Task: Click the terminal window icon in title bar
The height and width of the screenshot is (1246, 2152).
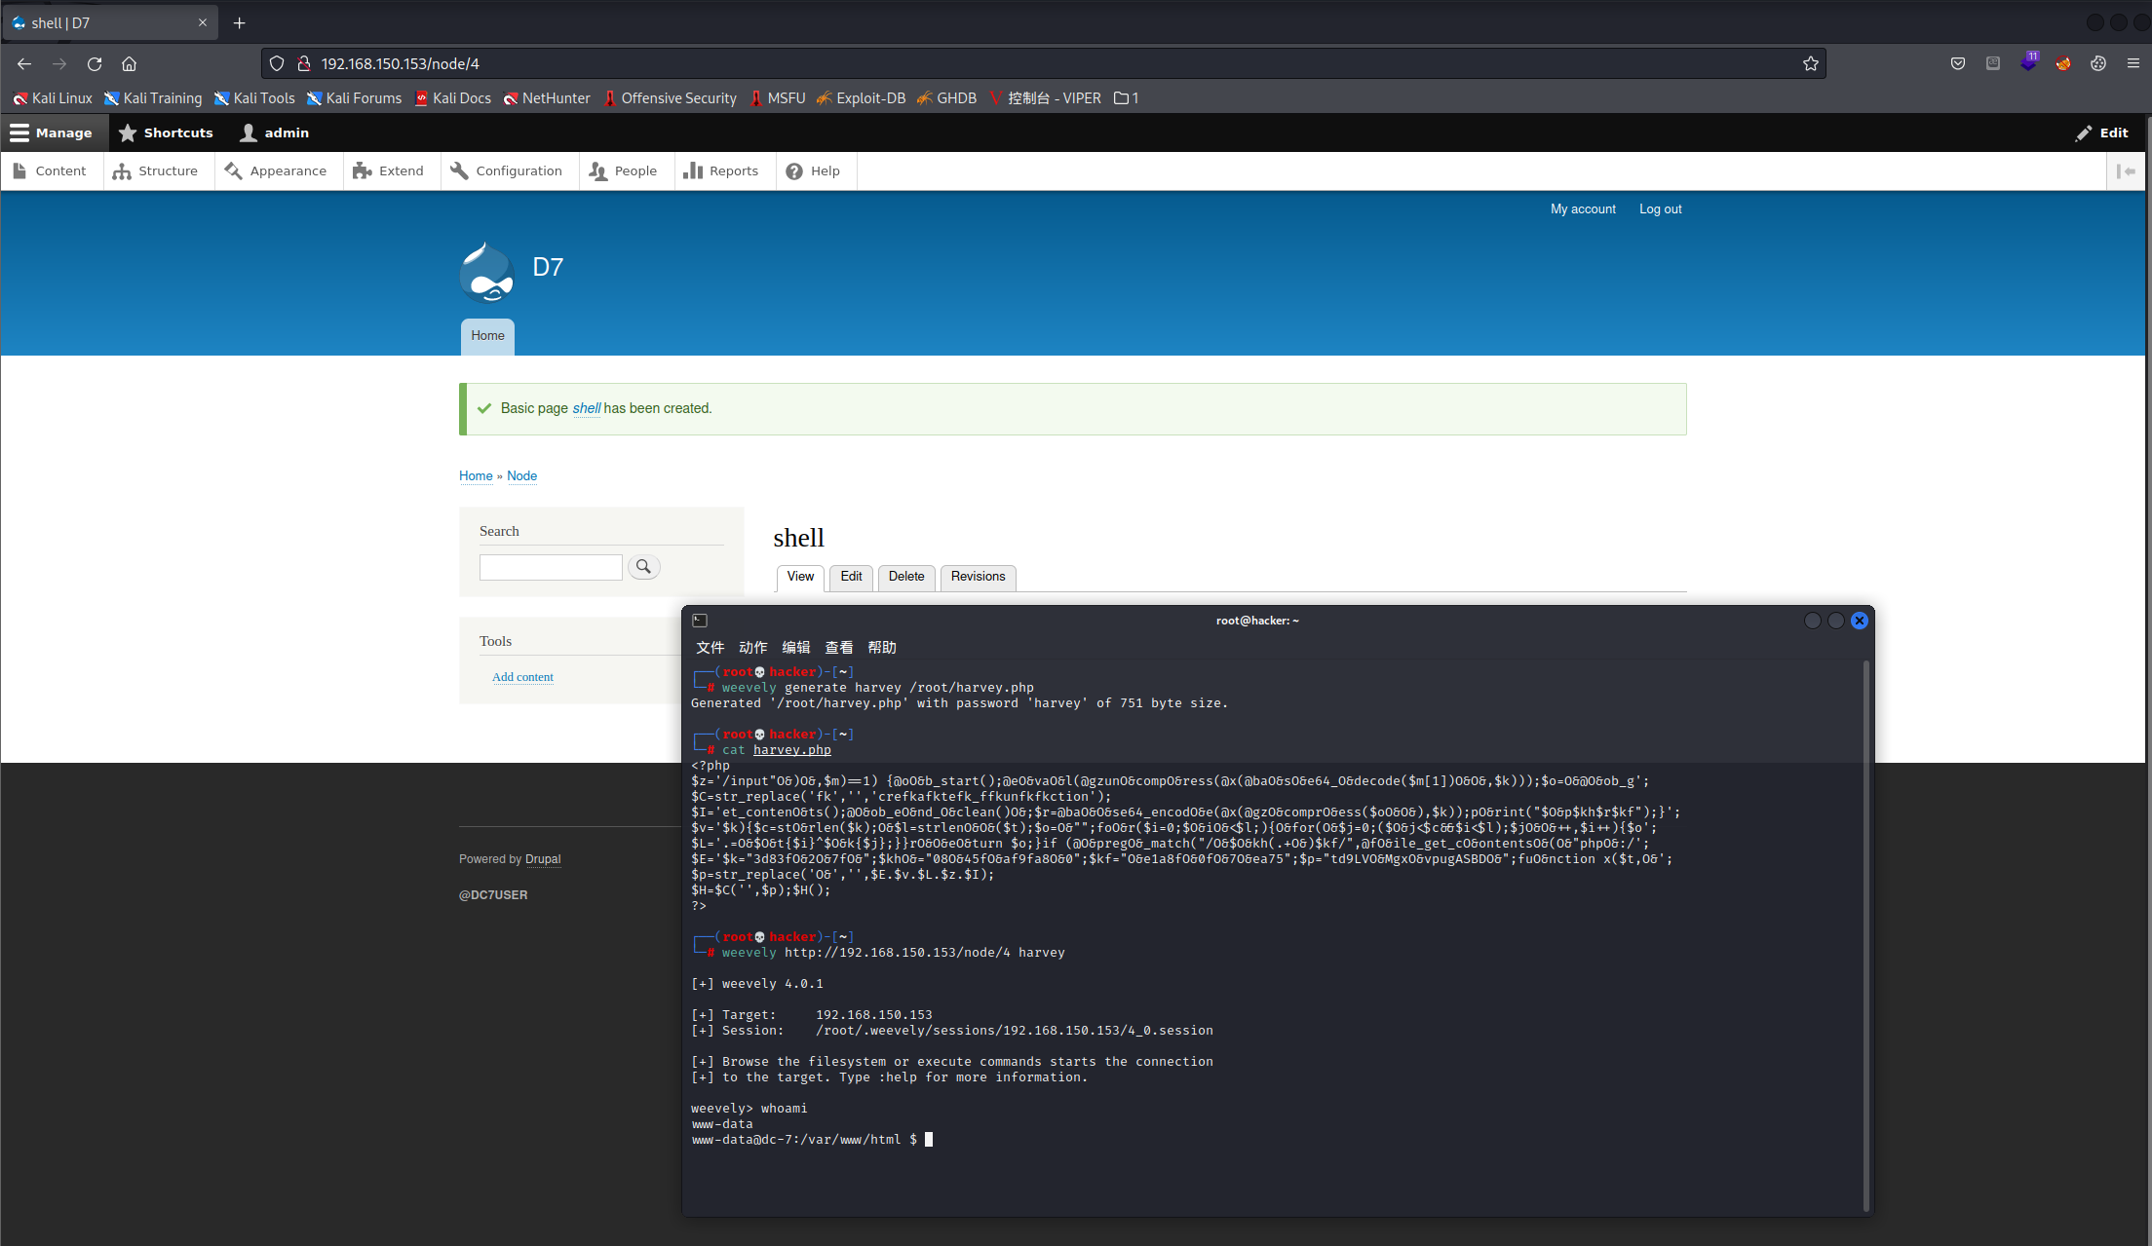Action: click(x=700, y=621)
